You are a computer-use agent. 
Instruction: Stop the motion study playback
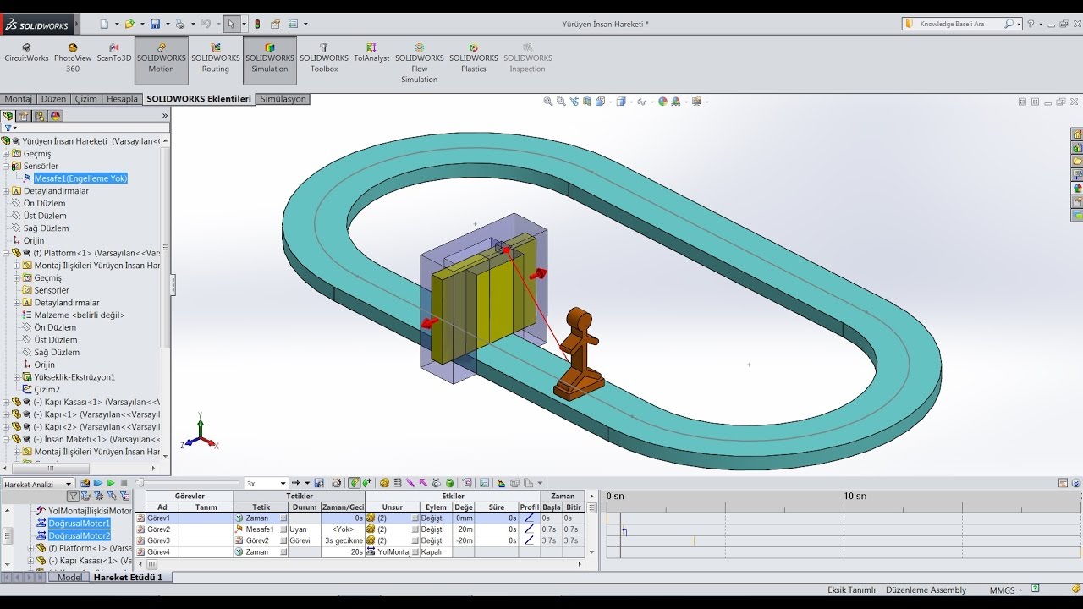124,483
